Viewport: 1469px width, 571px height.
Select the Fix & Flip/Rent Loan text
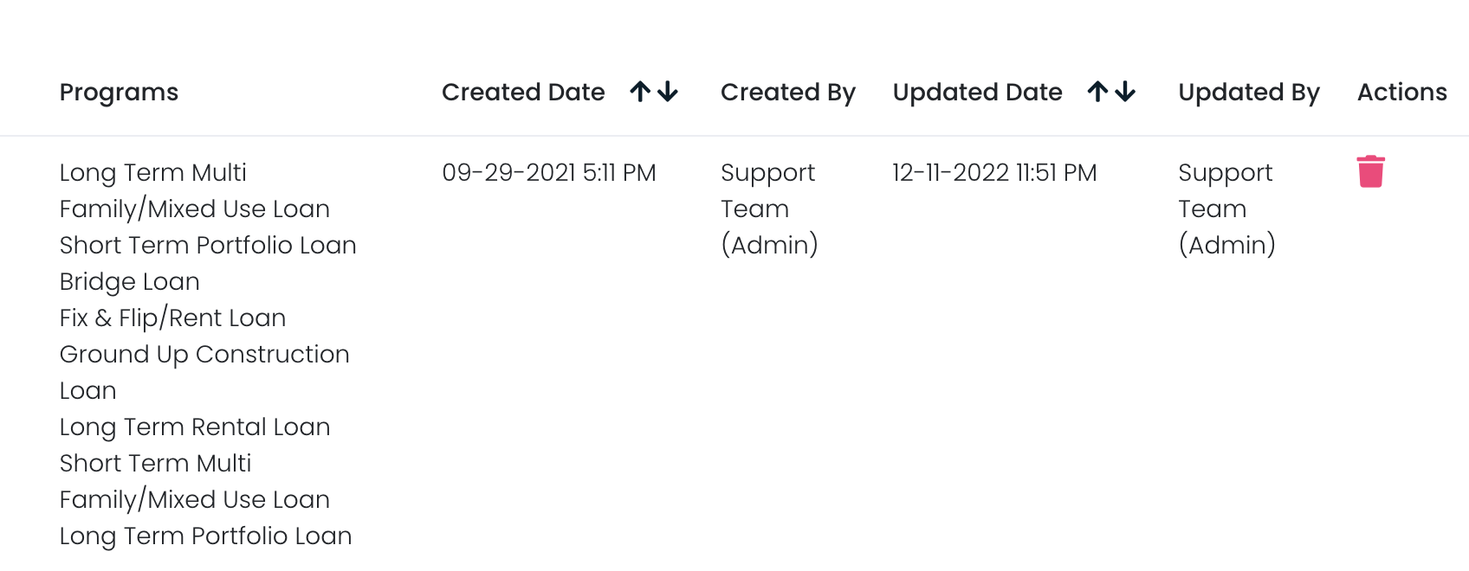(172, 318)
